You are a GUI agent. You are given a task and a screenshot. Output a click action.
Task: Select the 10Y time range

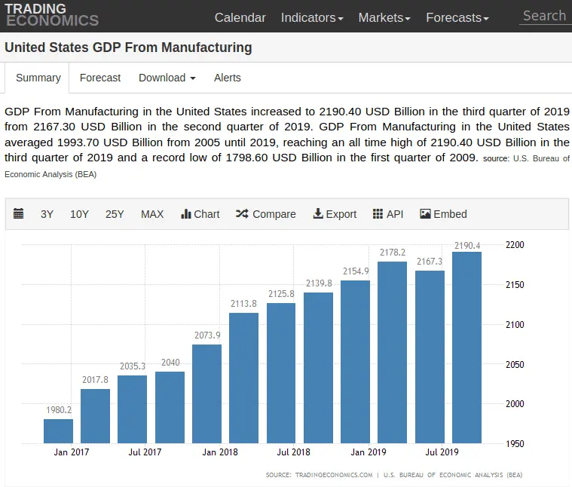tap(79, 214)
